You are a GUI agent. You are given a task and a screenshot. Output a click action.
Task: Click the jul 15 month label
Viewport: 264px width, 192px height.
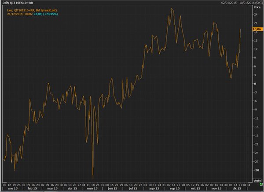[133, 188]
